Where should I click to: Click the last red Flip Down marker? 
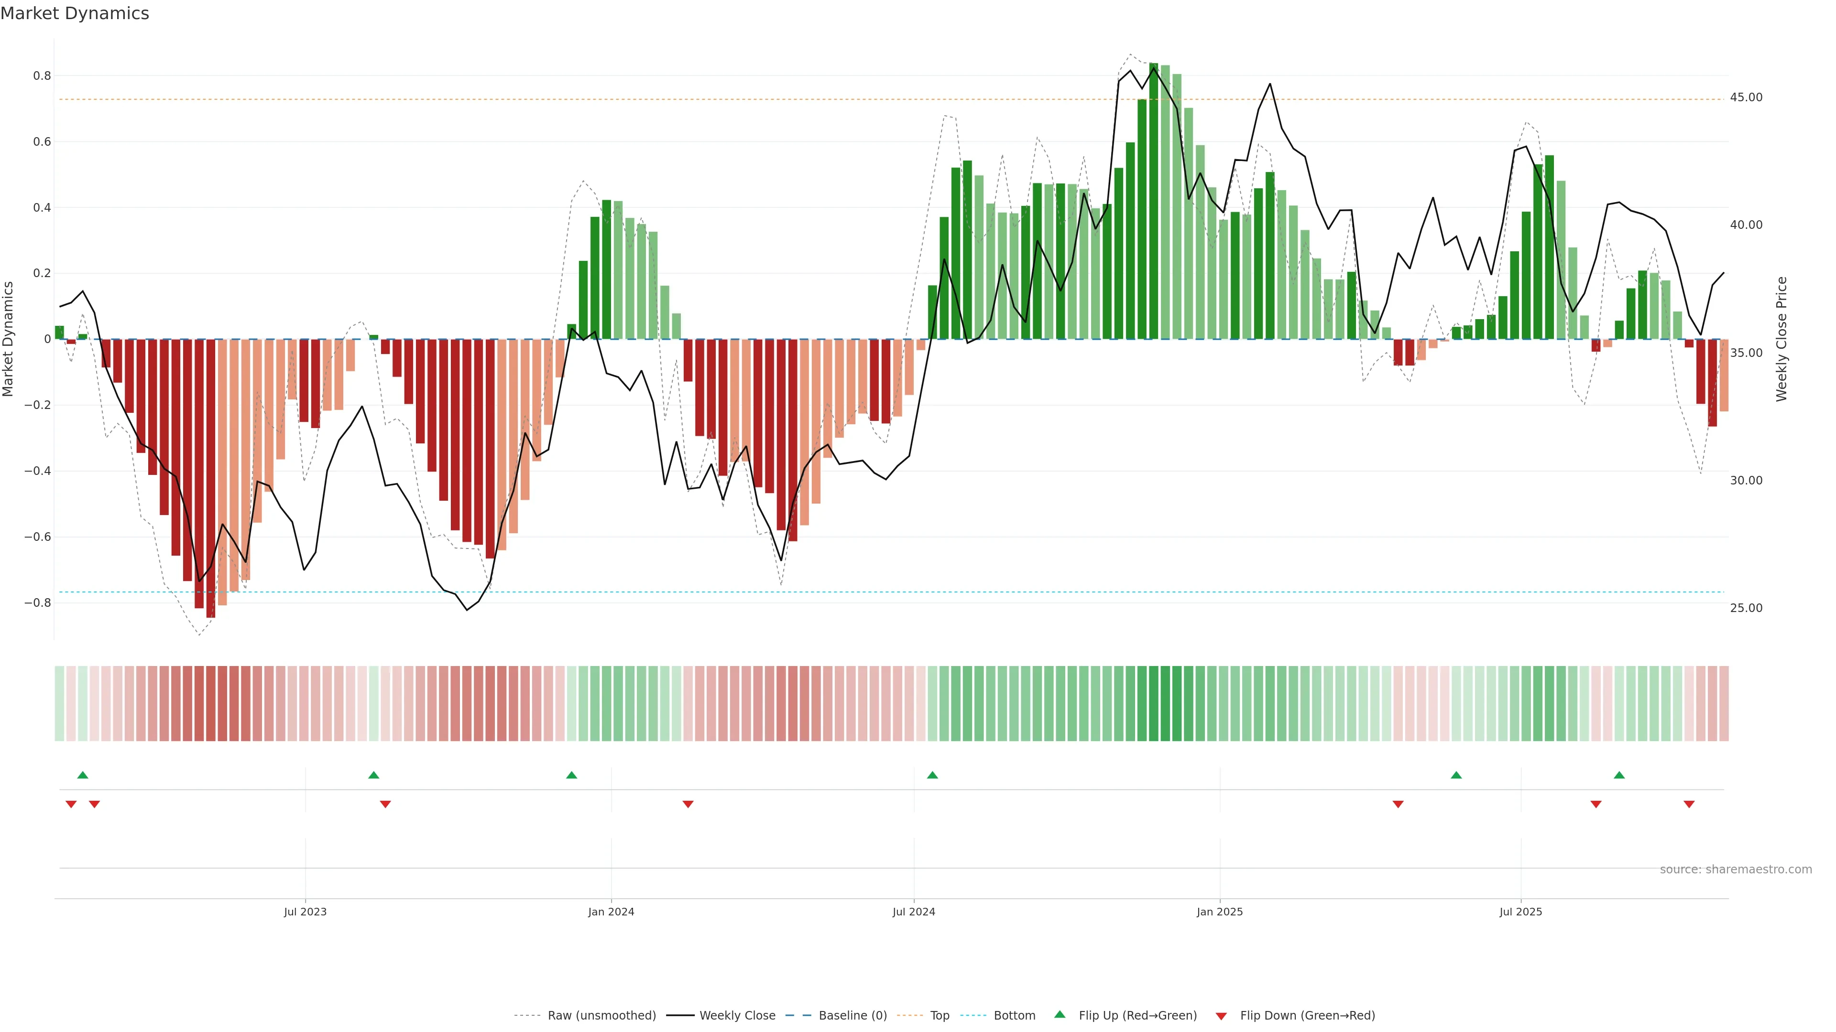tap(1688, 804)
